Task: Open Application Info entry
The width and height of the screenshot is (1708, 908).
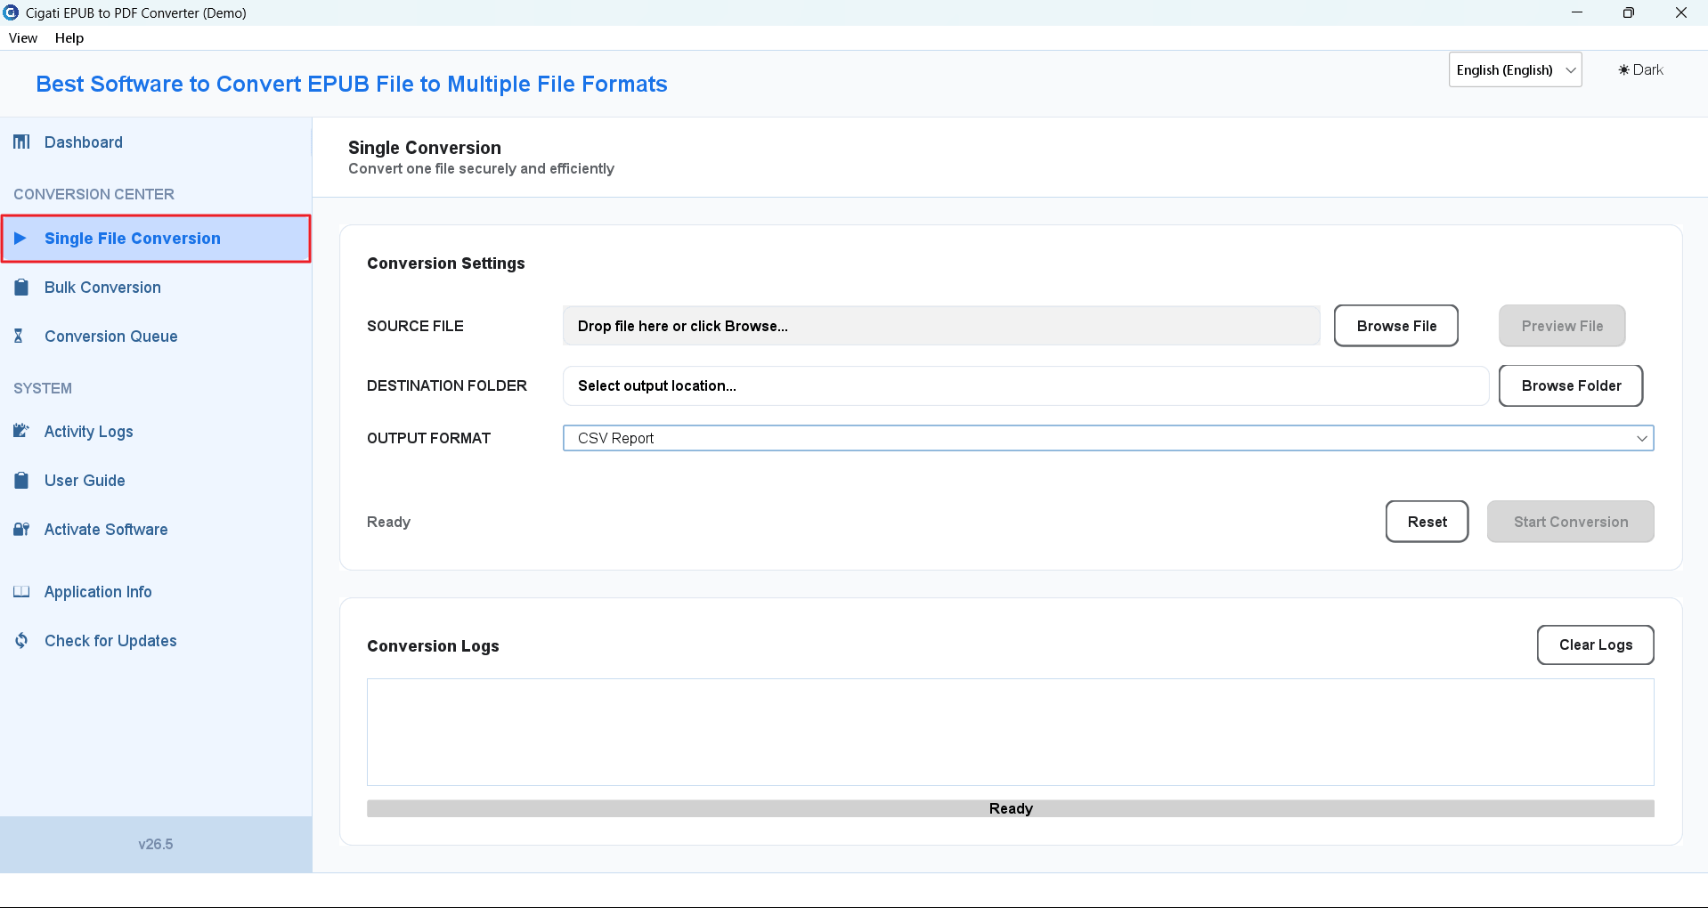Action: (156, 592)
